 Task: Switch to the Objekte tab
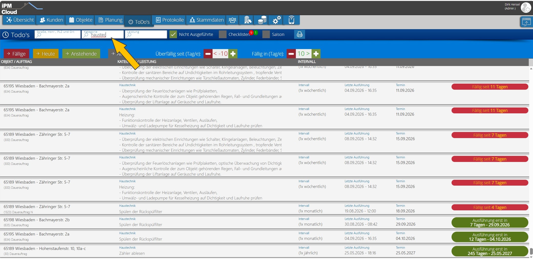(81, 20)
